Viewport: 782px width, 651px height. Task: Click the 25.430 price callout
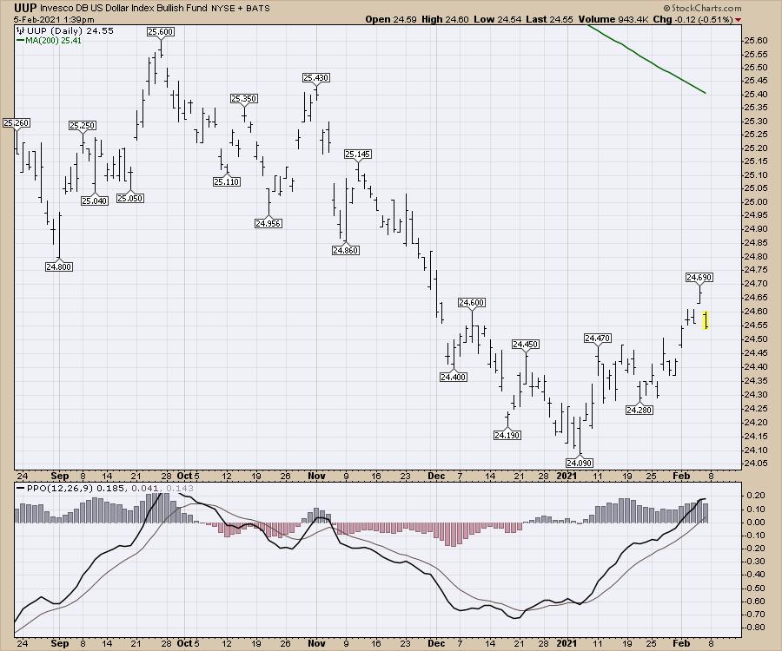click(315, 78)
